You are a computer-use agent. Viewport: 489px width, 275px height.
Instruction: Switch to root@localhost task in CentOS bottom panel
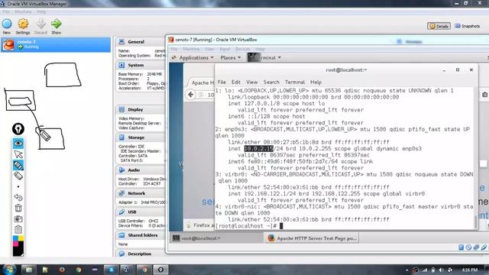[215, 238]
